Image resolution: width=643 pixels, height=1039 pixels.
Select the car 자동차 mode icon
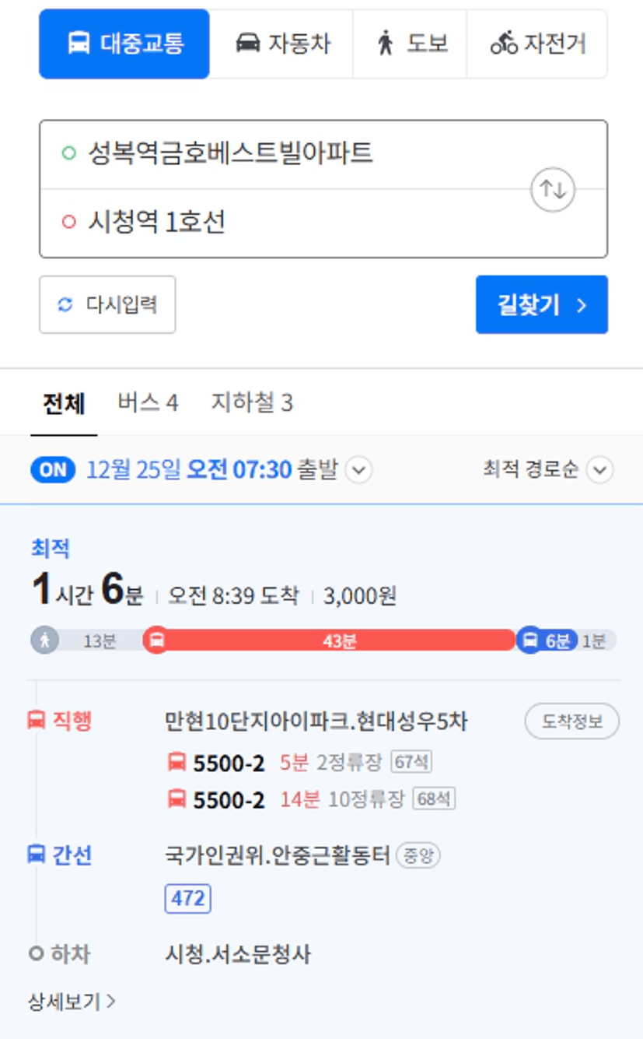coord(247,44)
